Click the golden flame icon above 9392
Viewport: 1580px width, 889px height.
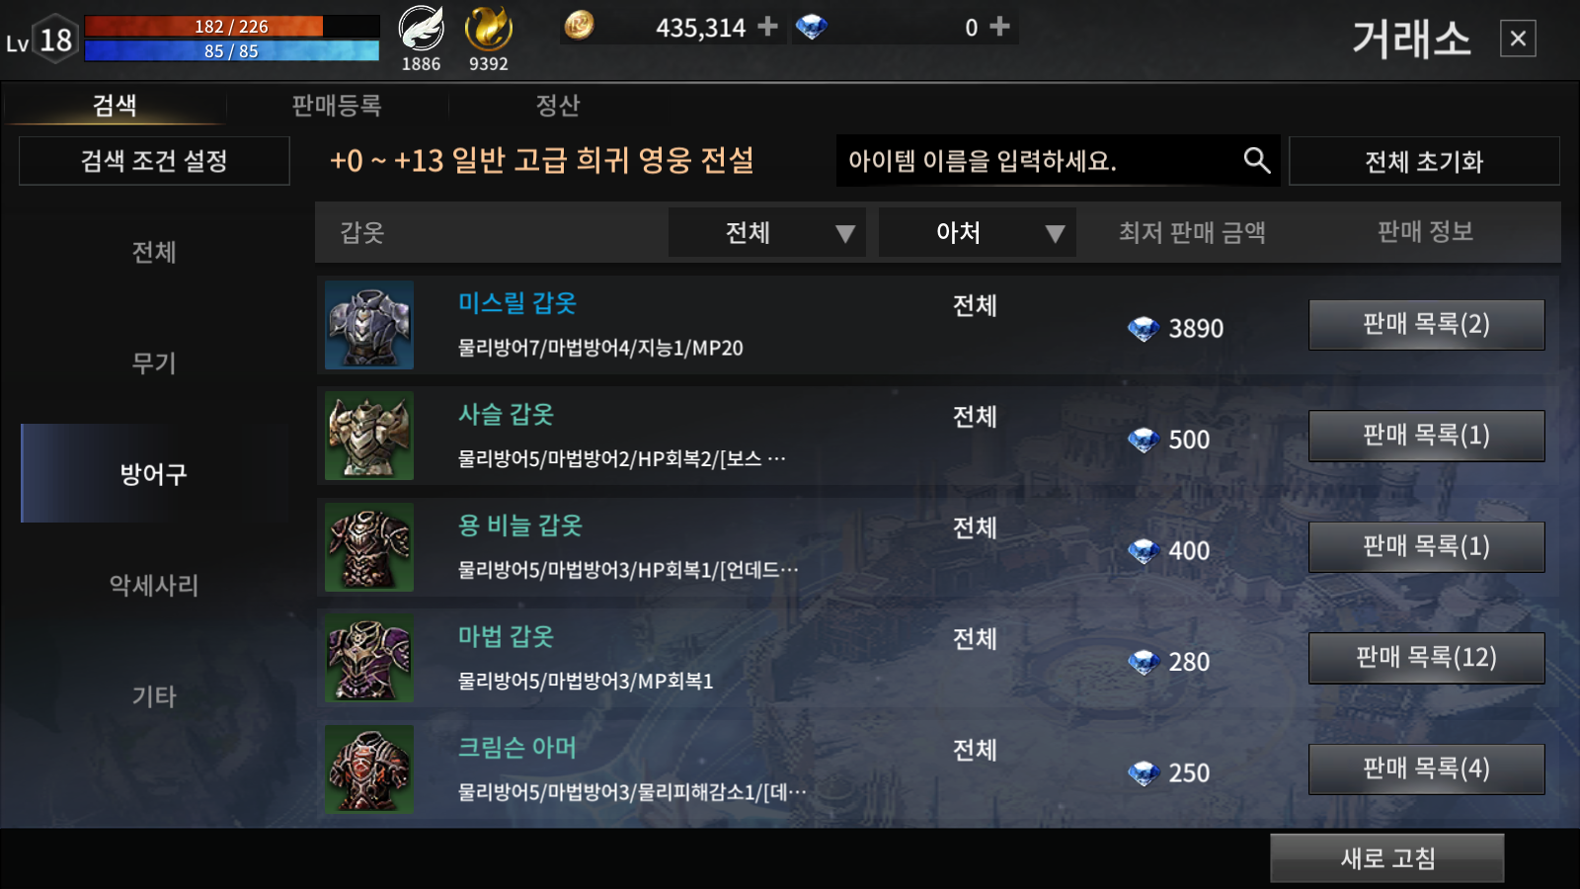pyautogui.click(x=489, y=28)
